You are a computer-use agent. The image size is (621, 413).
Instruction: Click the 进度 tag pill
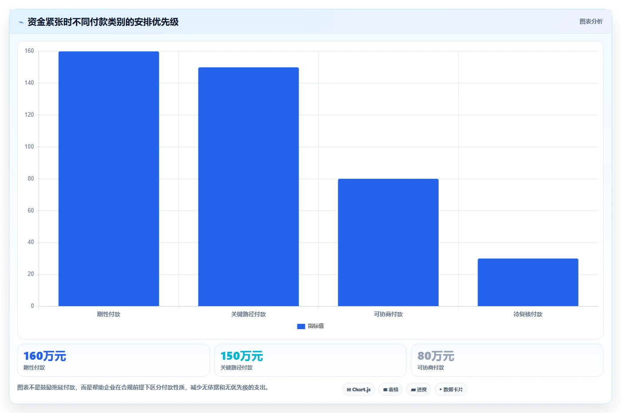coord(419,389)
